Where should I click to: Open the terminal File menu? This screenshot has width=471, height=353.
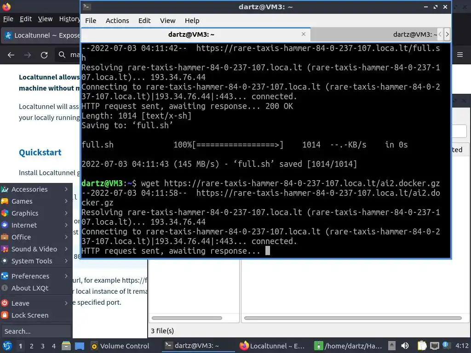(91, 20)
